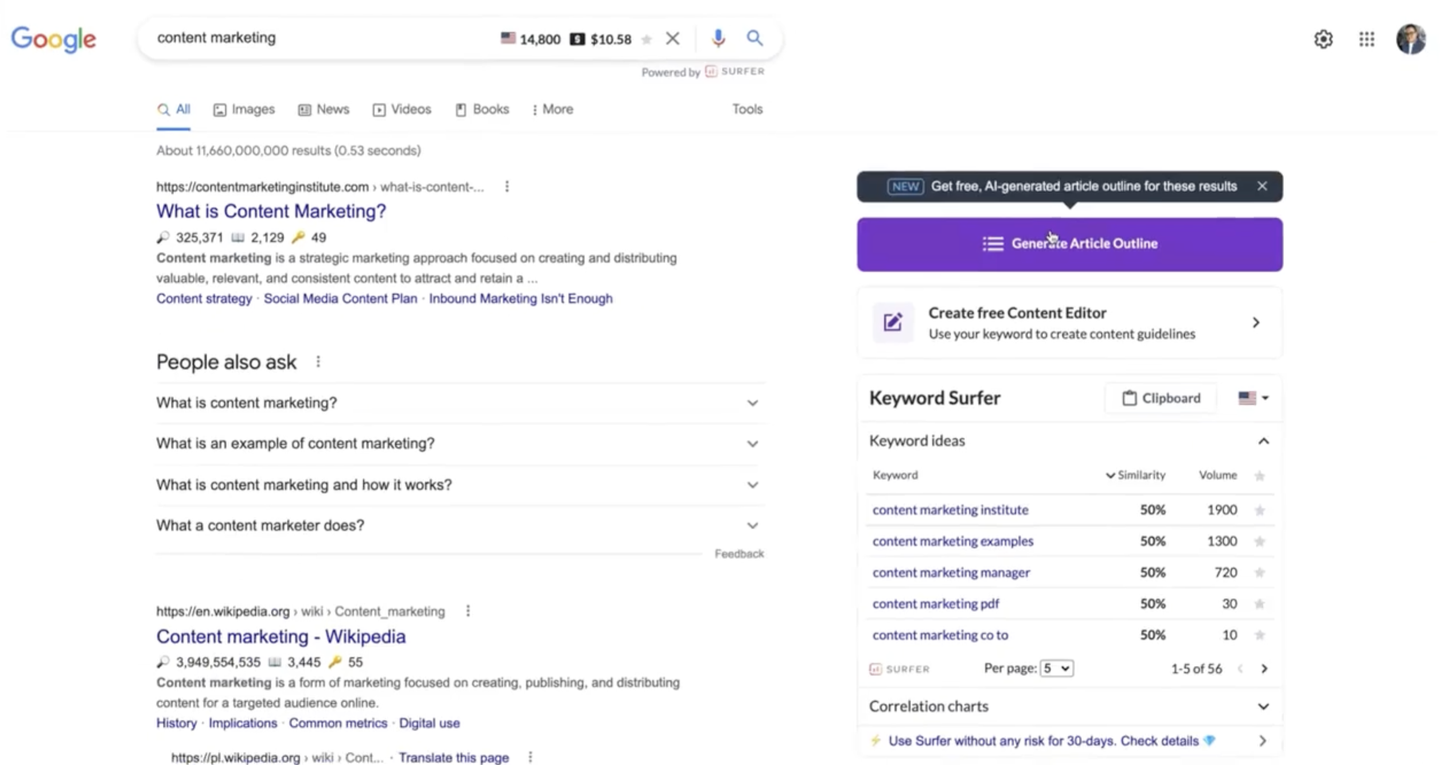The height and width of the screenshot is (765, 1440).
Task: Open People also ask options menu
Action: (x=318, y=362)
